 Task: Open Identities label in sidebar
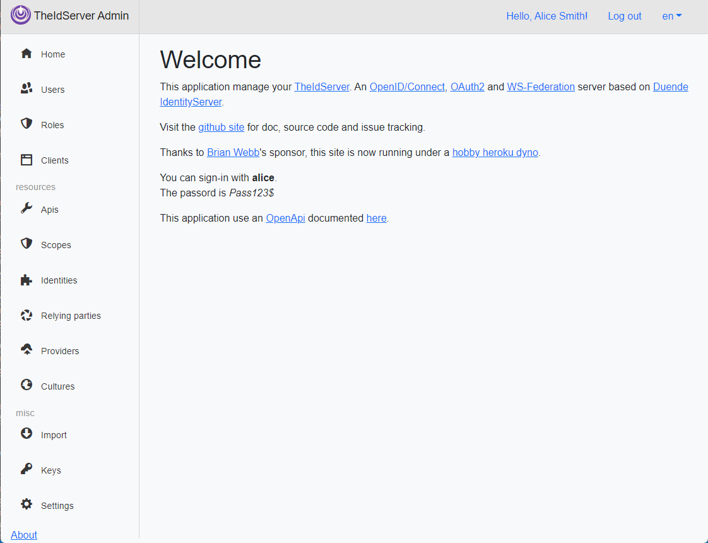click(59, 280)
